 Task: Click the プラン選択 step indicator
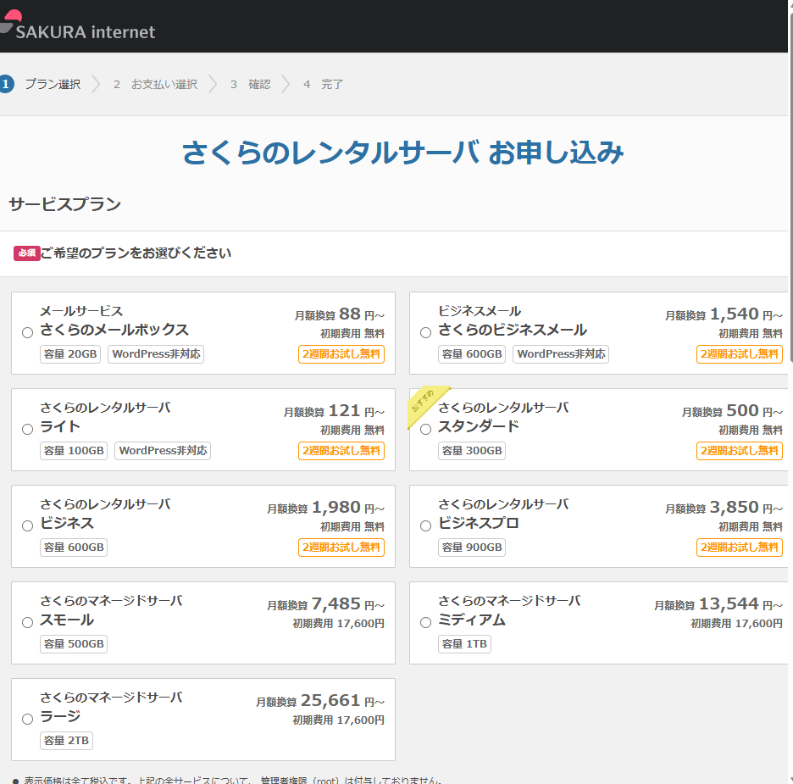[x=53, y=84]
